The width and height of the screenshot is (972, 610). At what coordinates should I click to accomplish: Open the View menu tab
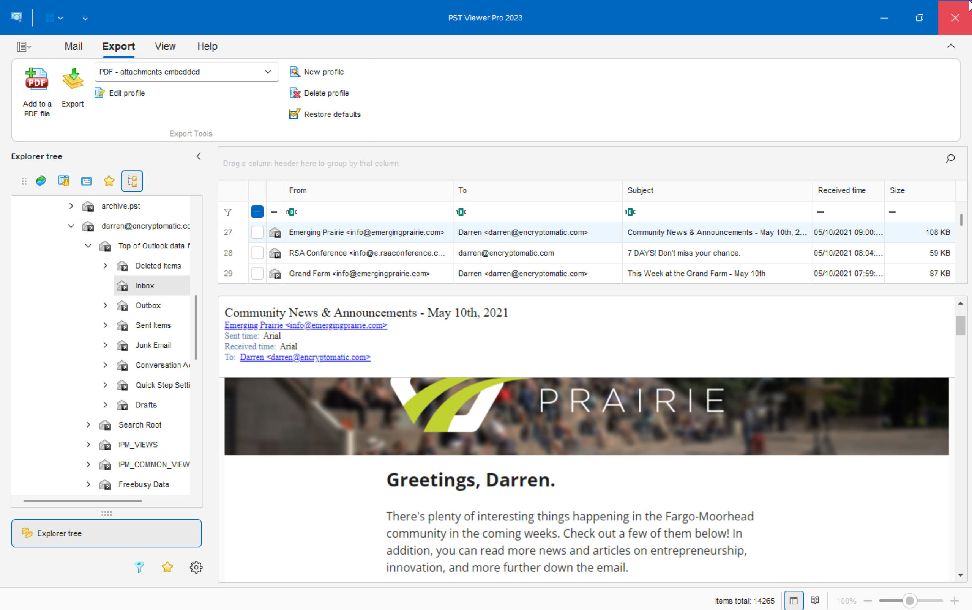point(164,46)
